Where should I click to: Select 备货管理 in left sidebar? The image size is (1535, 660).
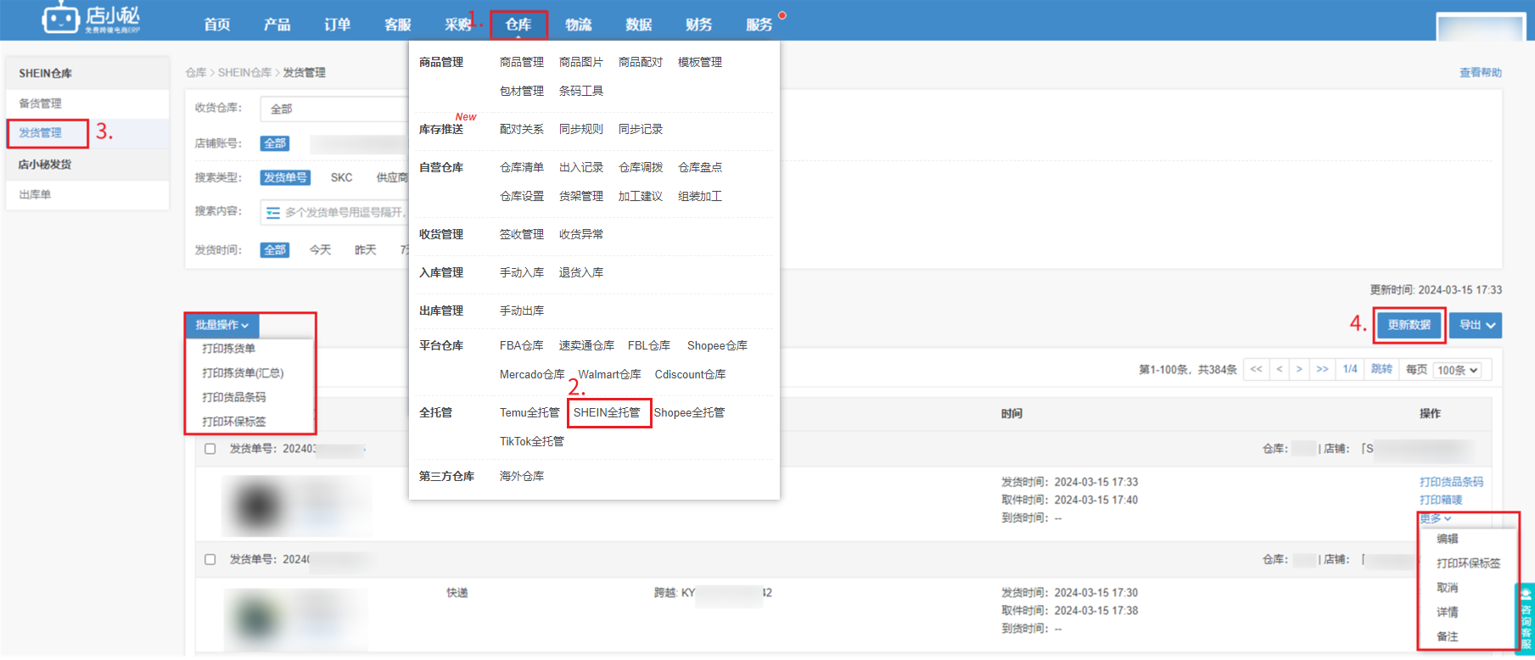click(40, 103)
